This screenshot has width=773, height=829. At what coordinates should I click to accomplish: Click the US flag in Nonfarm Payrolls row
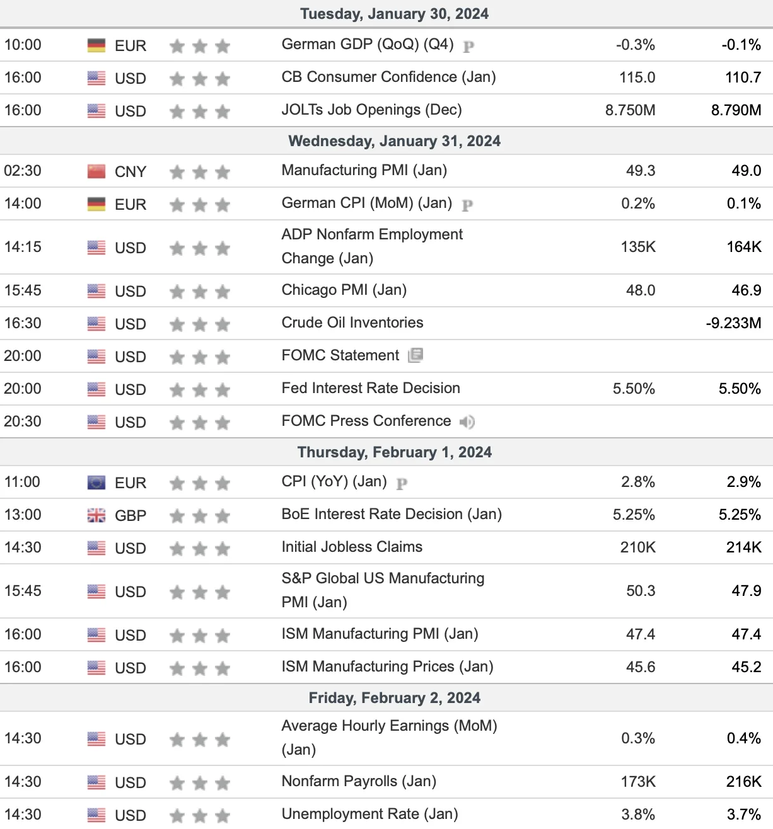click(x=96, y=782)
